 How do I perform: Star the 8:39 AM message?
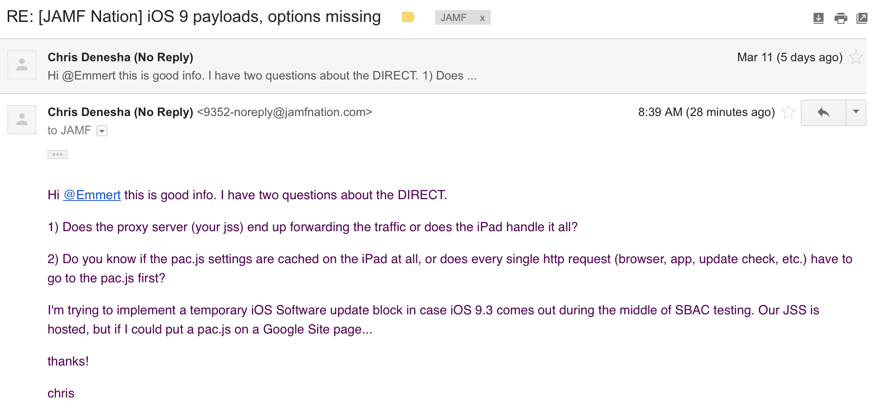788,112
